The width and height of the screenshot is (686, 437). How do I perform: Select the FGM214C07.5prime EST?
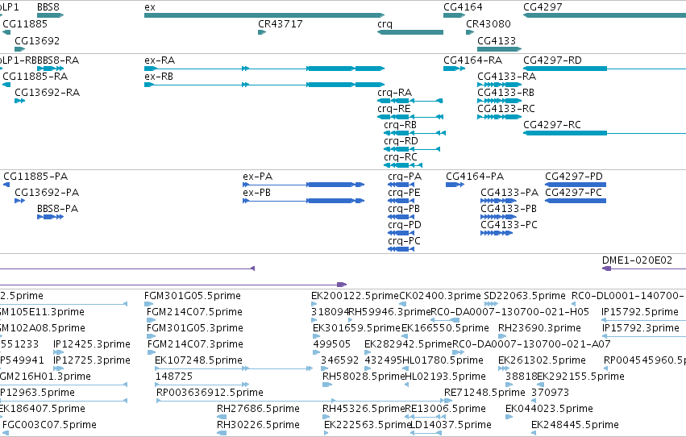[x=152, y=320]
